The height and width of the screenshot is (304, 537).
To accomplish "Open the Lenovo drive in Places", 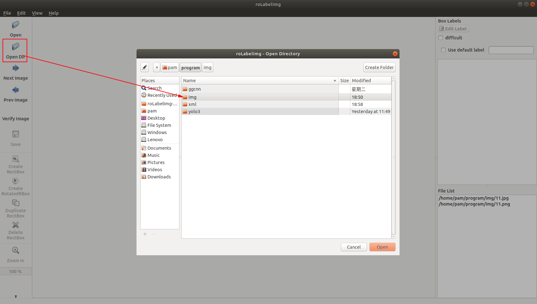I will pos(160,140).
